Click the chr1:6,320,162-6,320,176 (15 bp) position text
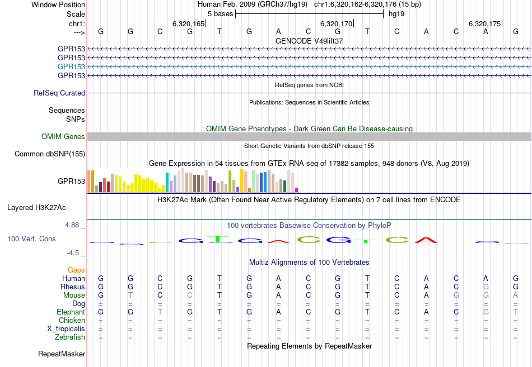 (367, 4)
